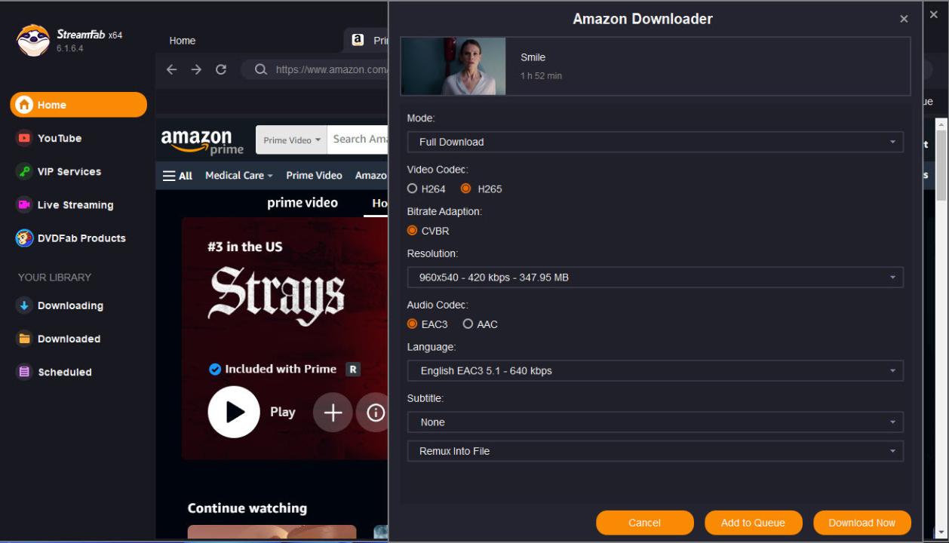Click the Amazon URL address field

pos(332,69)
